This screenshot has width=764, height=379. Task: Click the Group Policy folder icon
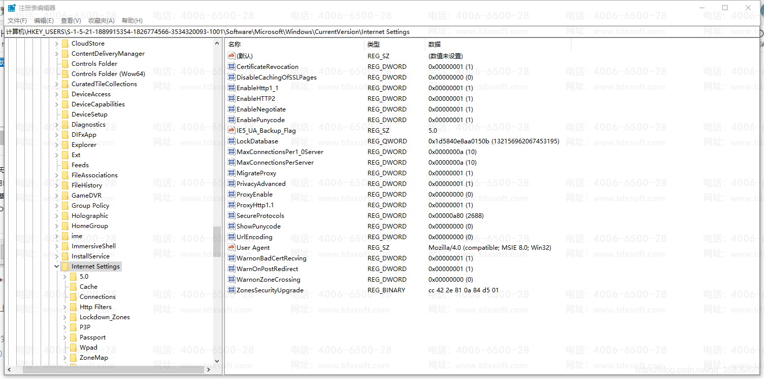click(65, 206)
